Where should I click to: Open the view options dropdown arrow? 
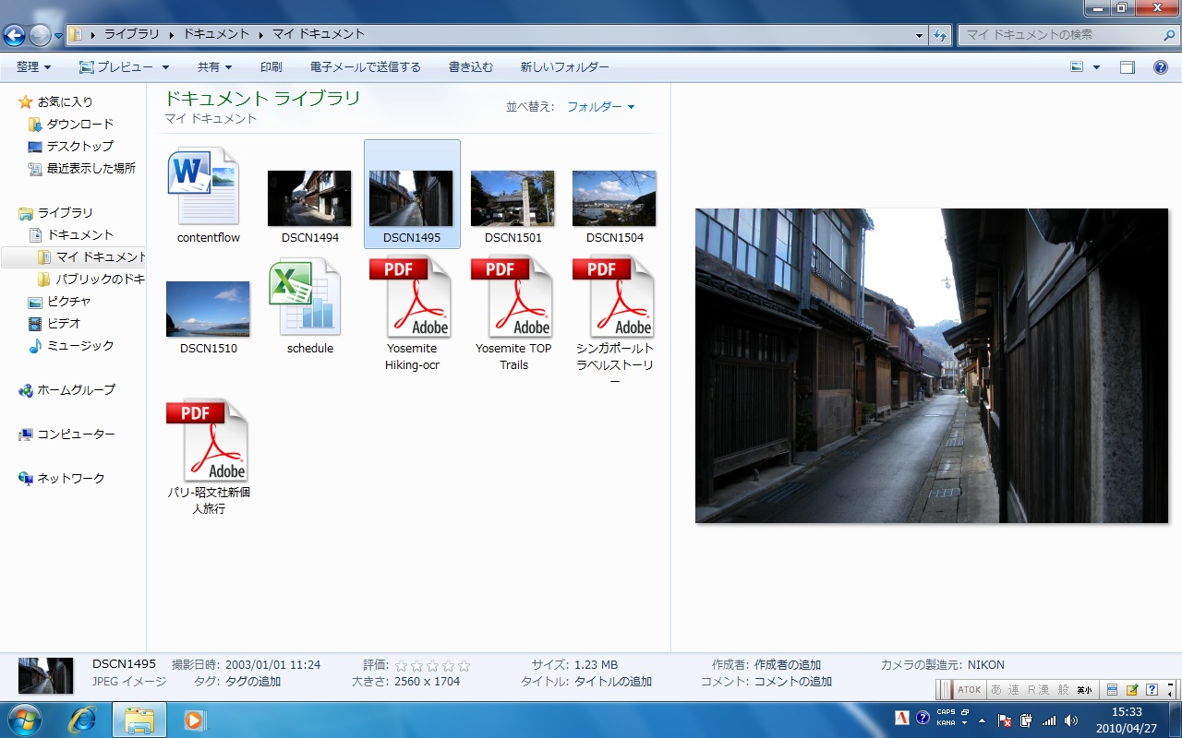pyautogui.click(x=1096, y=67)
